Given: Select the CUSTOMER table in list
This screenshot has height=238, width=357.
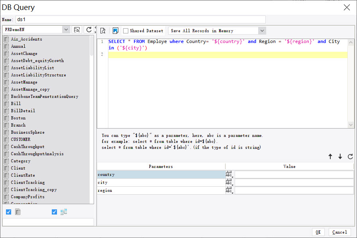Looking at the screenshot, I should (20, 139).
